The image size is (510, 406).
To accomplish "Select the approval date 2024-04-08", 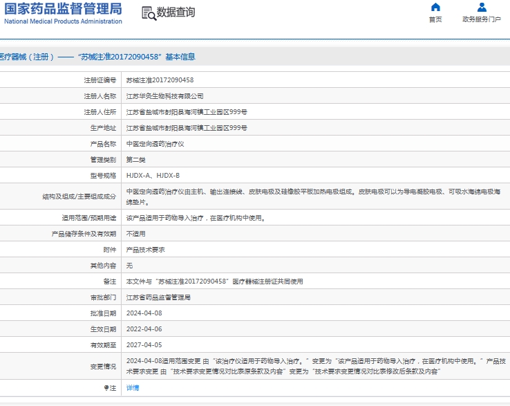I will [144, 313].
